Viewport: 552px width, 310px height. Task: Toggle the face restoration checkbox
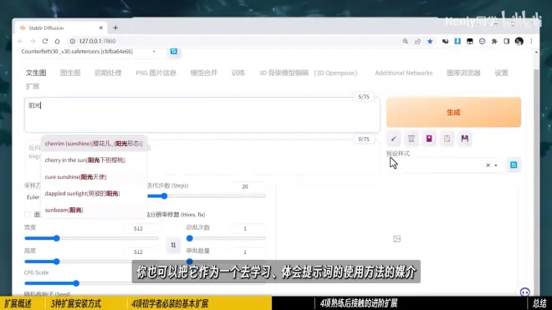coord(28,214)
